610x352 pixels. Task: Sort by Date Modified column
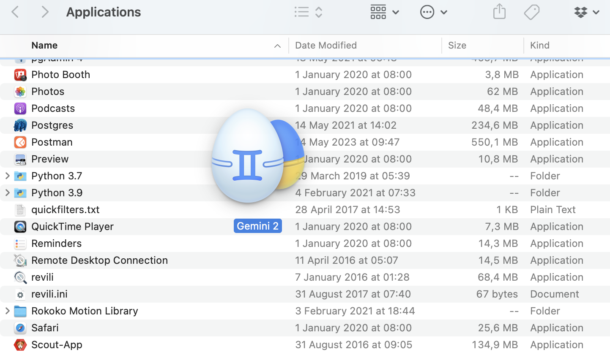326,45
